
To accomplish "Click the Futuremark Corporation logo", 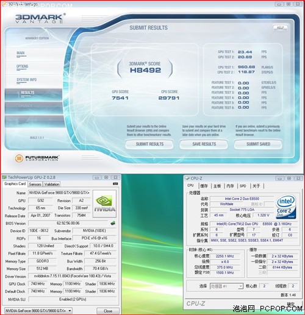I will pos(37,158).
